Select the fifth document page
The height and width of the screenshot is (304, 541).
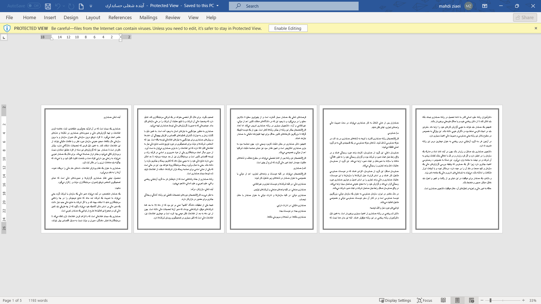pos(457,169)
